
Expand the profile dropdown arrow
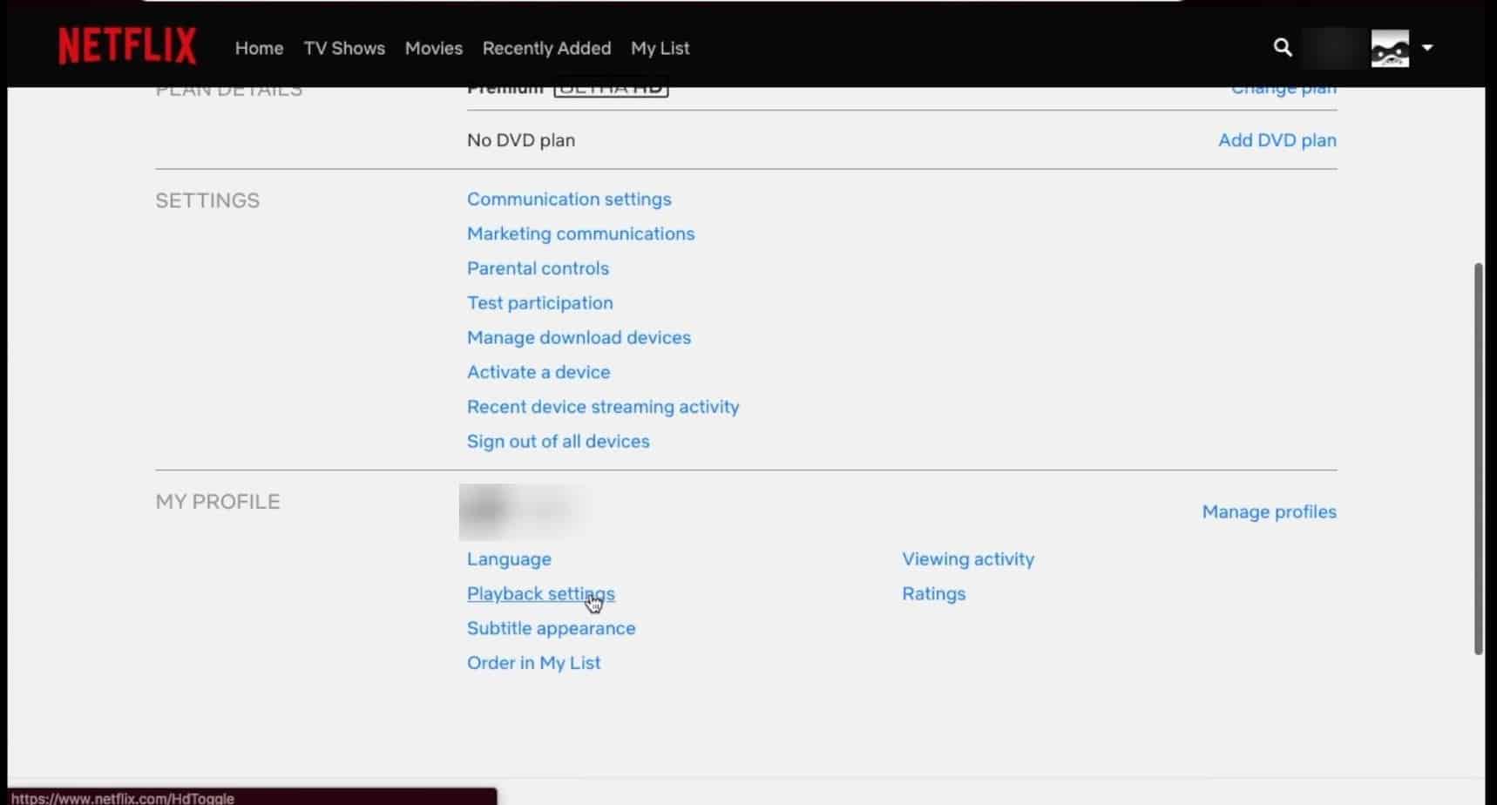[x=1427, y=48]
